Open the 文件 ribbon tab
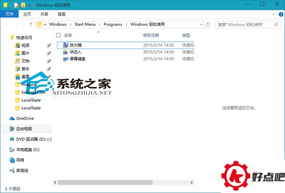This screenshot has width=285, height=193. [x=9, y=14]
